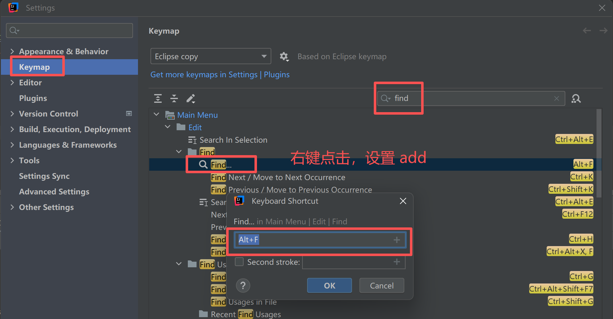Expand the Version Control section

point(12,114)
